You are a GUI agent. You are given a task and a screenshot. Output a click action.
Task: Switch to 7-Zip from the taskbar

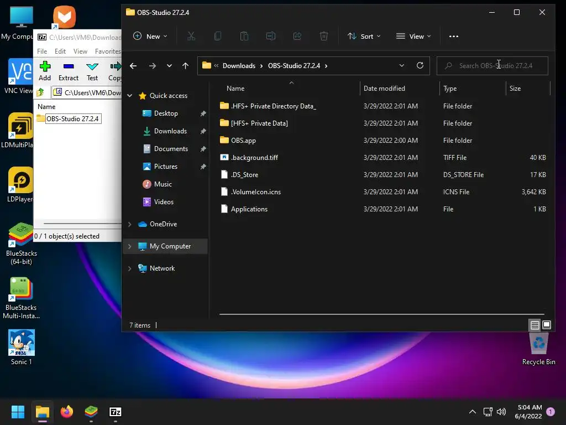tap(115, 412)
